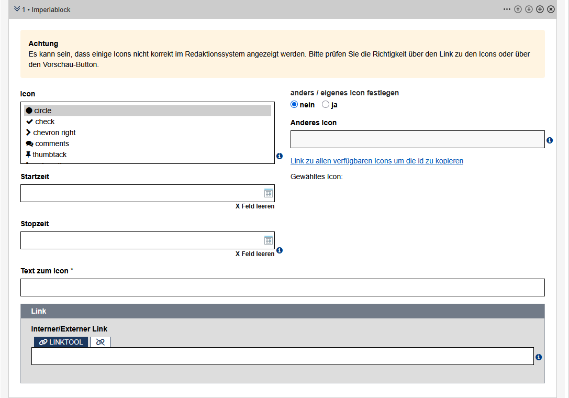Click the LINKTOOL tab
The image size is (569, 398).
click(61, 342)
